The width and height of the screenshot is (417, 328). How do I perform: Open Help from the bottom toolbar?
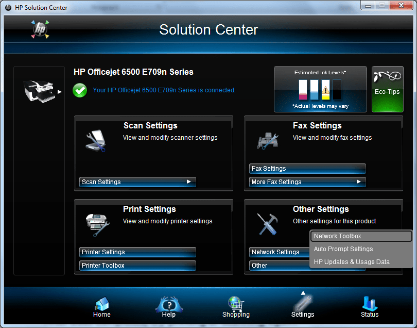pos(168,305)
